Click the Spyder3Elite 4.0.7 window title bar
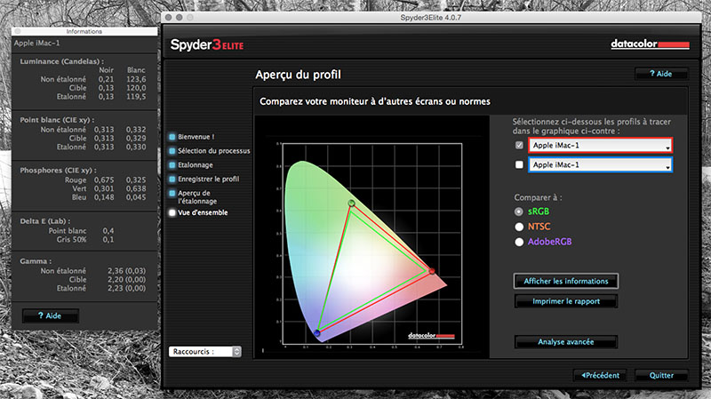The image size is (711, 399). 431,17
